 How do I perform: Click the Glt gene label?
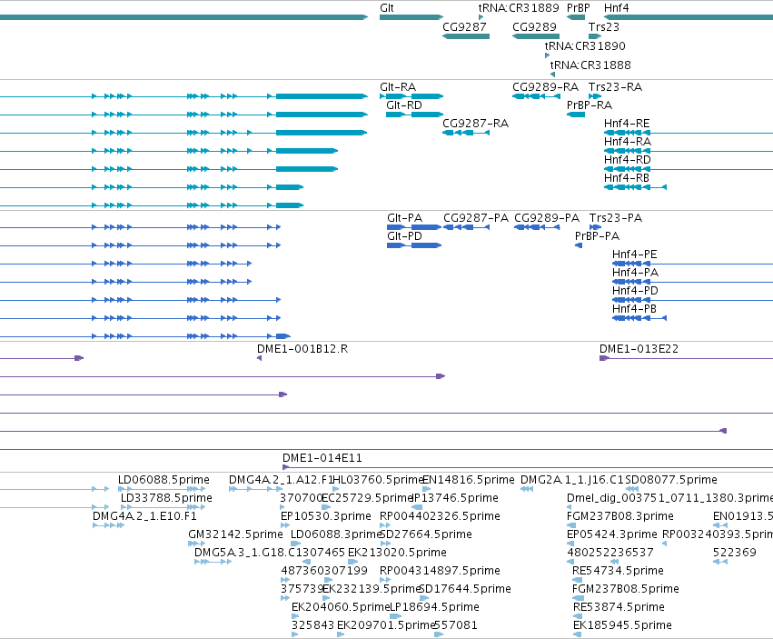(x=387, y=8)
